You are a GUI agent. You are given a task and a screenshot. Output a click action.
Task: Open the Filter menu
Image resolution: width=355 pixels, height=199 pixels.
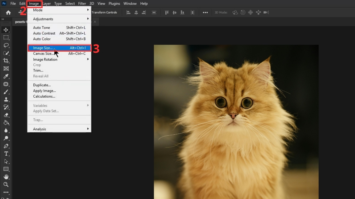pos(82,4)
